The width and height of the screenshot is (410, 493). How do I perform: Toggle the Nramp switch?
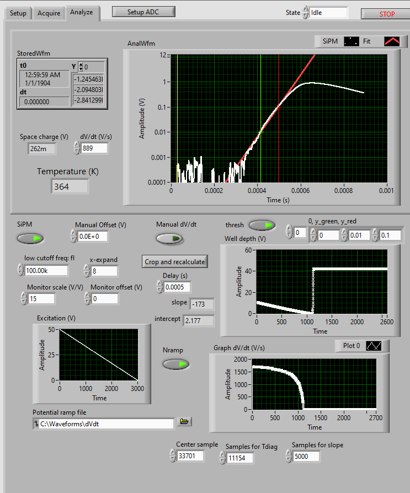[175, 364]
